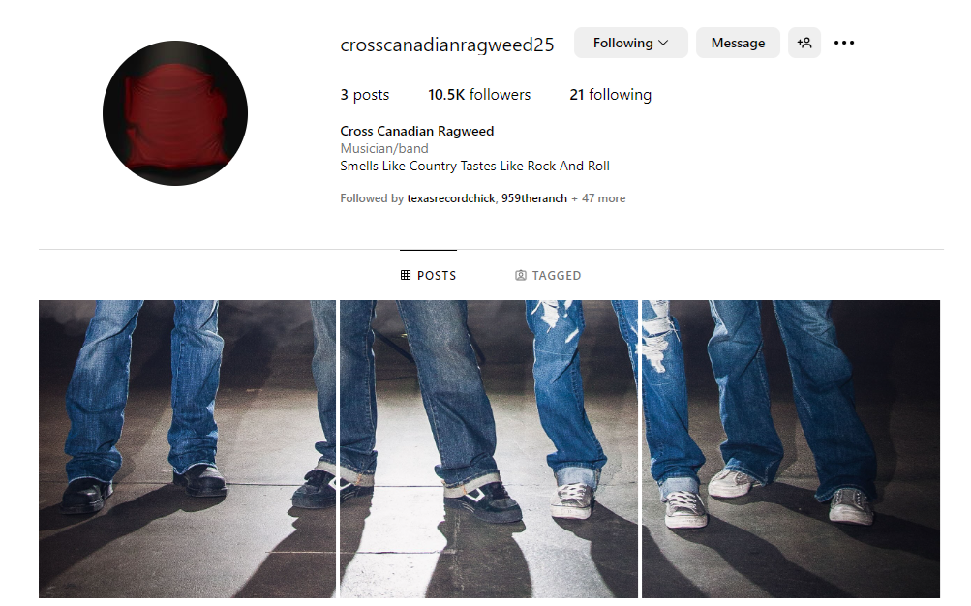Image resolution: width=971 pixels, height=606 pixels.
Task: Open texasrecordchick's profile link
Action: click(451, 198)
